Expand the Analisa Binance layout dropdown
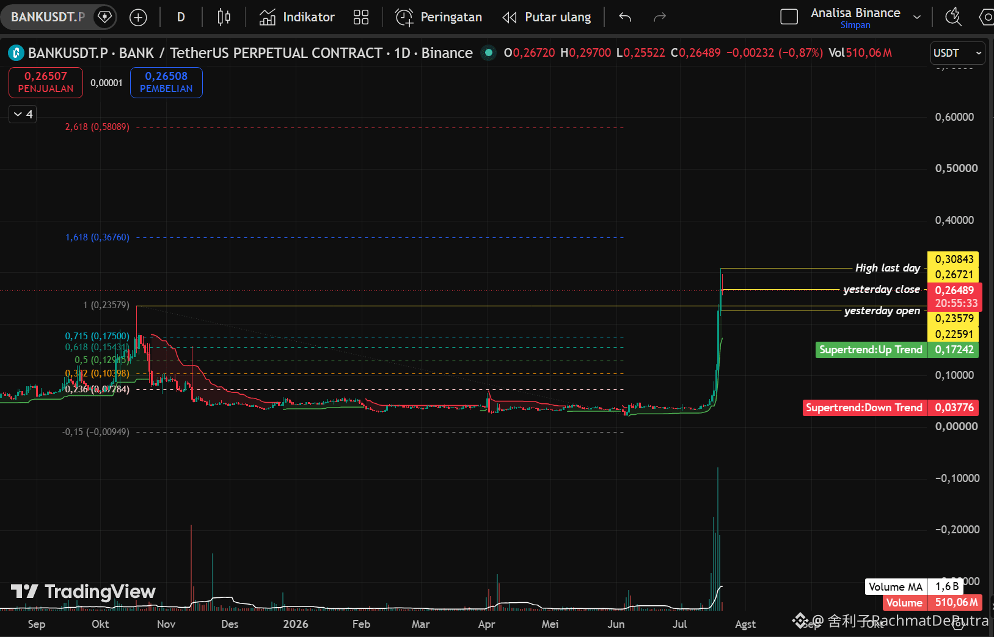 tap(917, 17)
